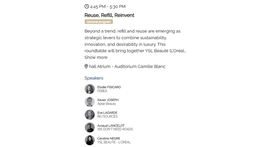This screenshot has width=272, height=147.
Task: Open Elodie FISICARO's profile photo
Action: 90,89
